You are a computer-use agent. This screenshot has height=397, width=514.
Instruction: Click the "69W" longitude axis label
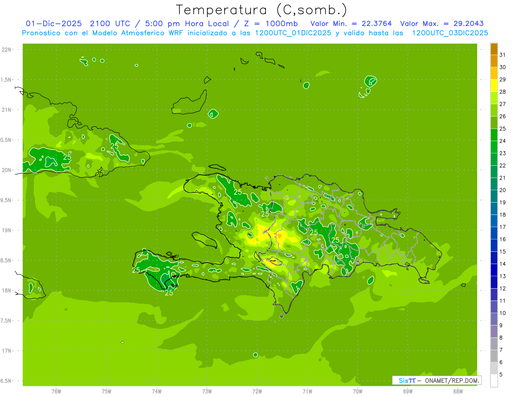pyautogui.click(x=408, y=391)
